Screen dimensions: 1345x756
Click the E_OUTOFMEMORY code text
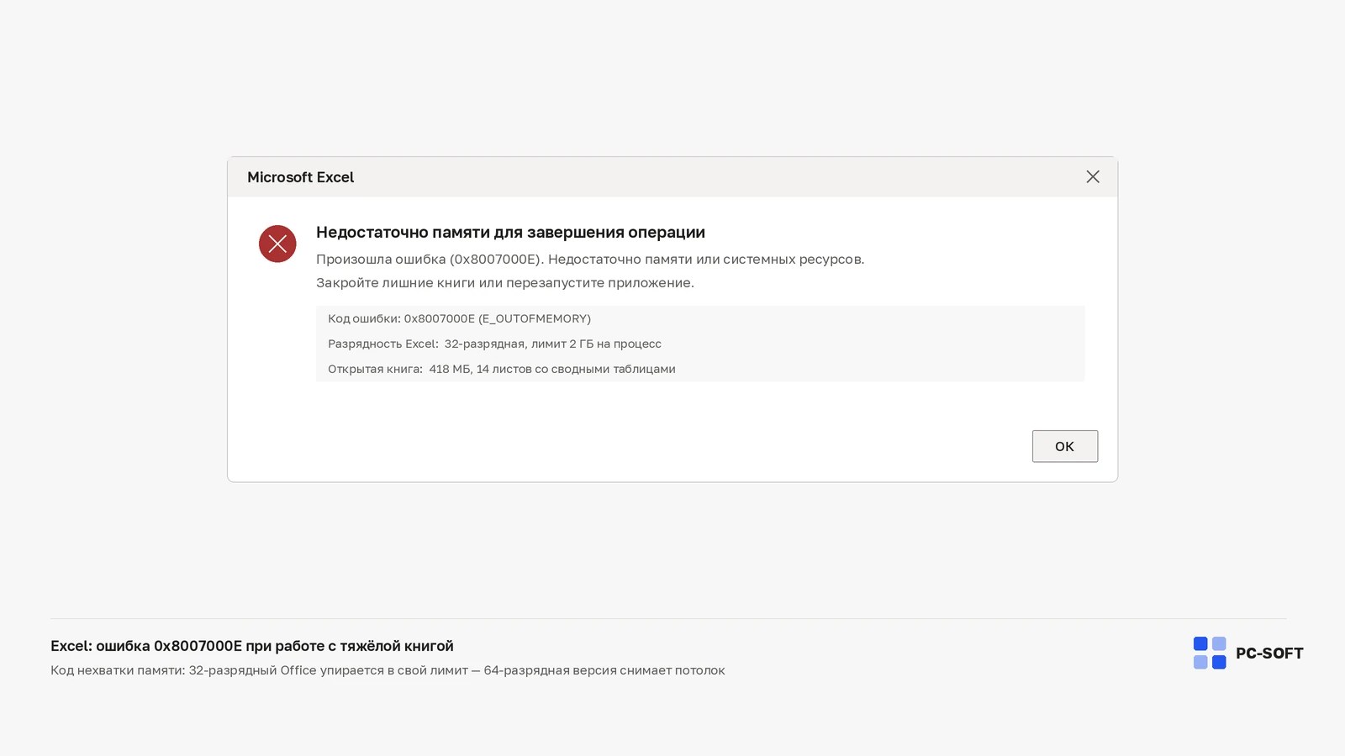click(535, 318)
